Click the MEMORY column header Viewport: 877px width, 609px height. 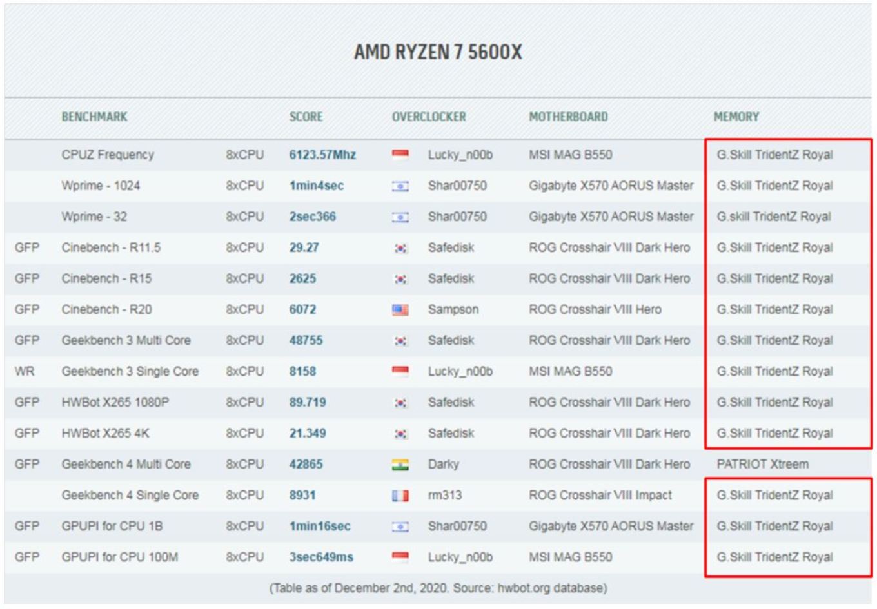point(736,117)
